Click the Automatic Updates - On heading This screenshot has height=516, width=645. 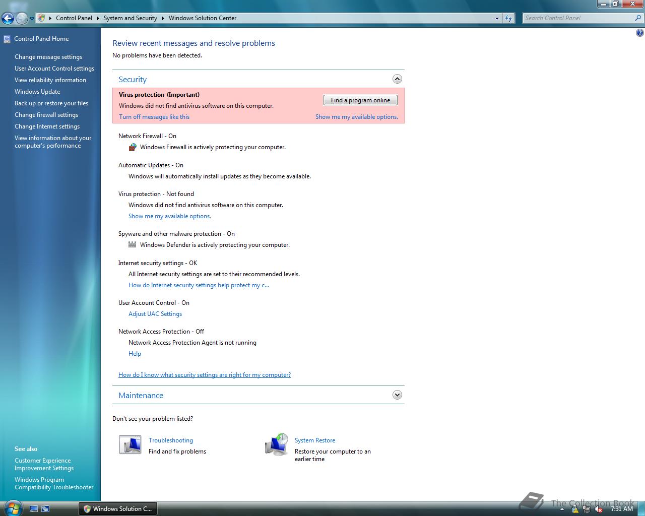click(x=151, y=165)
